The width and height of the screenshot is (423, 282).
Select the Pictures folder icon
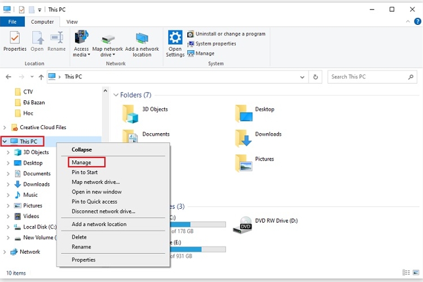pyautogui.click(x=243, y=163)
